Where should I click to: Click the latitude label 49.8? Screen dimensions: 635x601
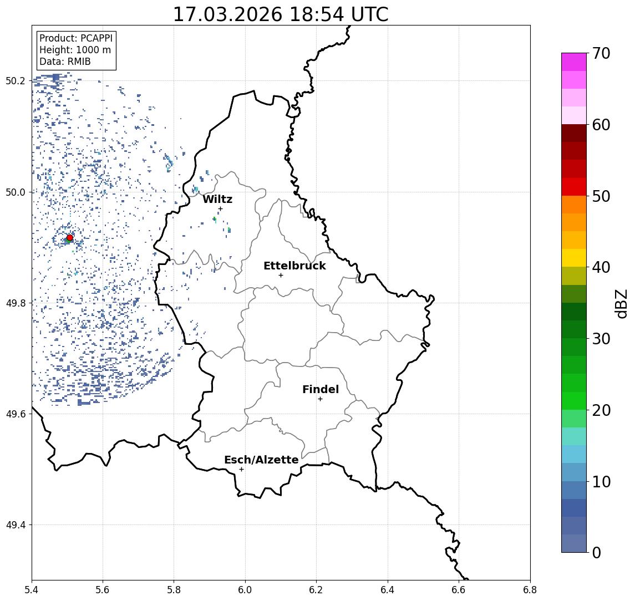click(x=16, y=303)
